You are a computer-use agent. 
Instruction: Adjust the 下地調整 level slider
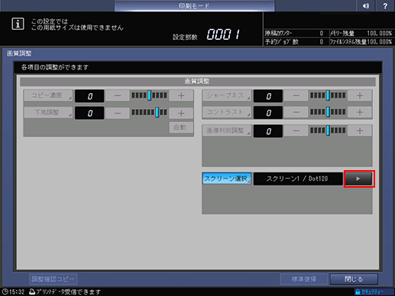[149, 112]
